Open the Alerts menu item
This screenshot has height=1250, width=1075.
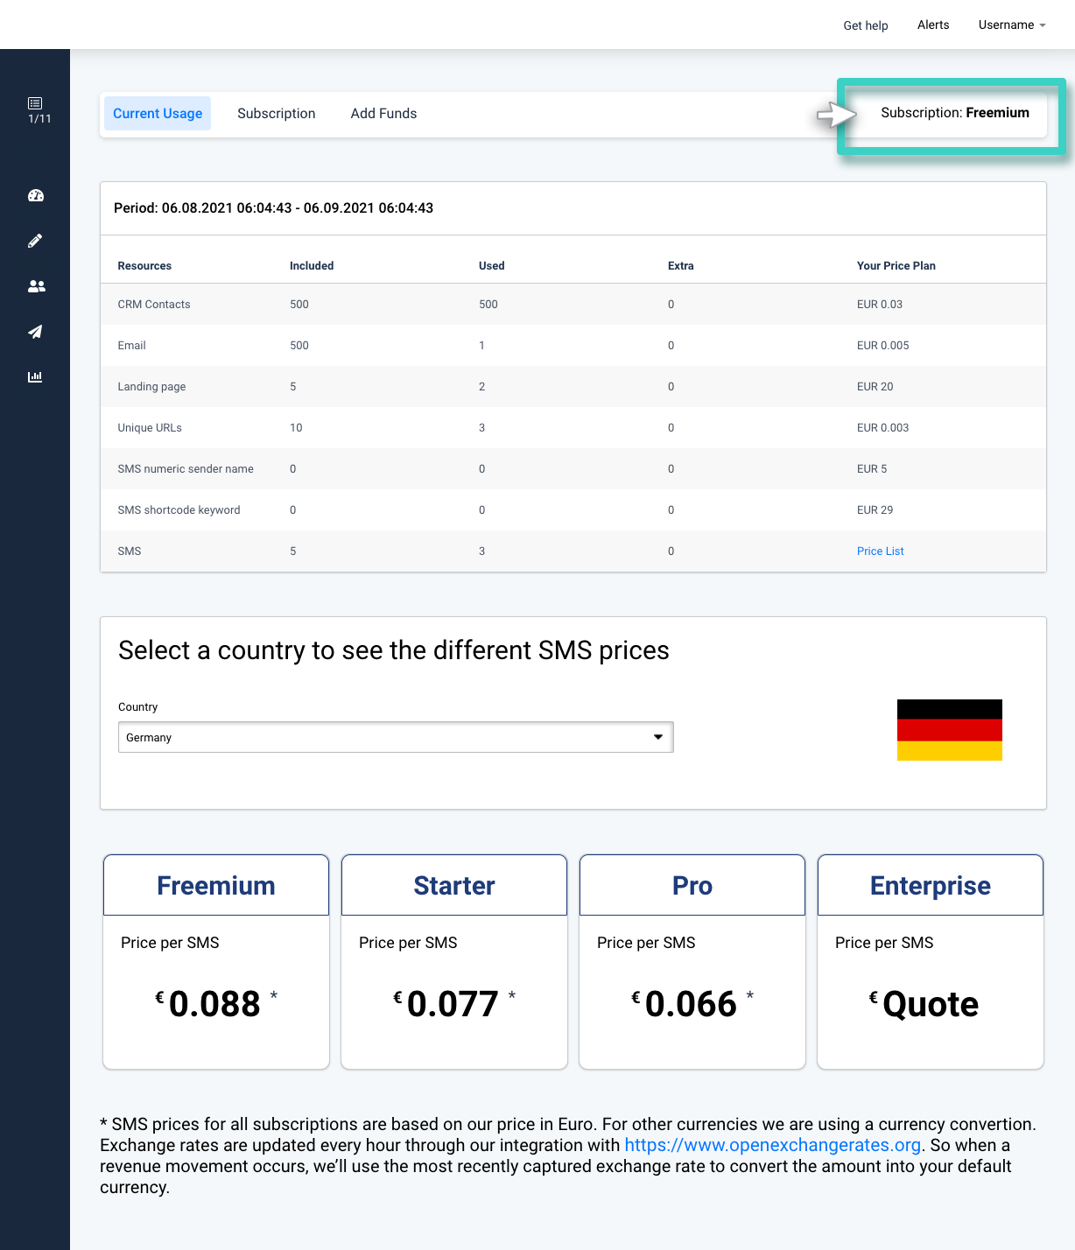(x=933, y=25)
